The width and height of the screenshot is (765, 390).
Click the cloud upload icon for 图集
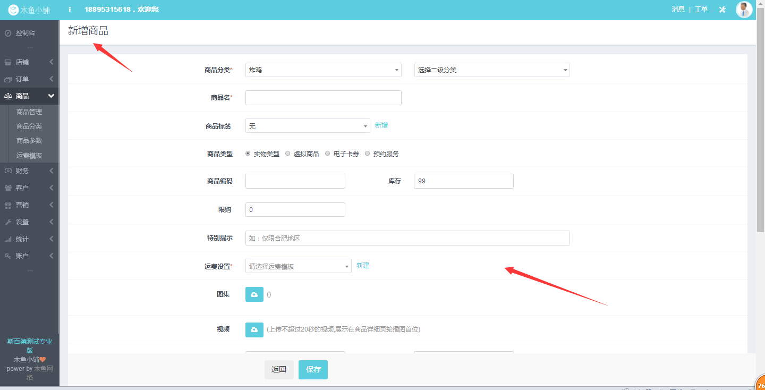pos(254,294)
